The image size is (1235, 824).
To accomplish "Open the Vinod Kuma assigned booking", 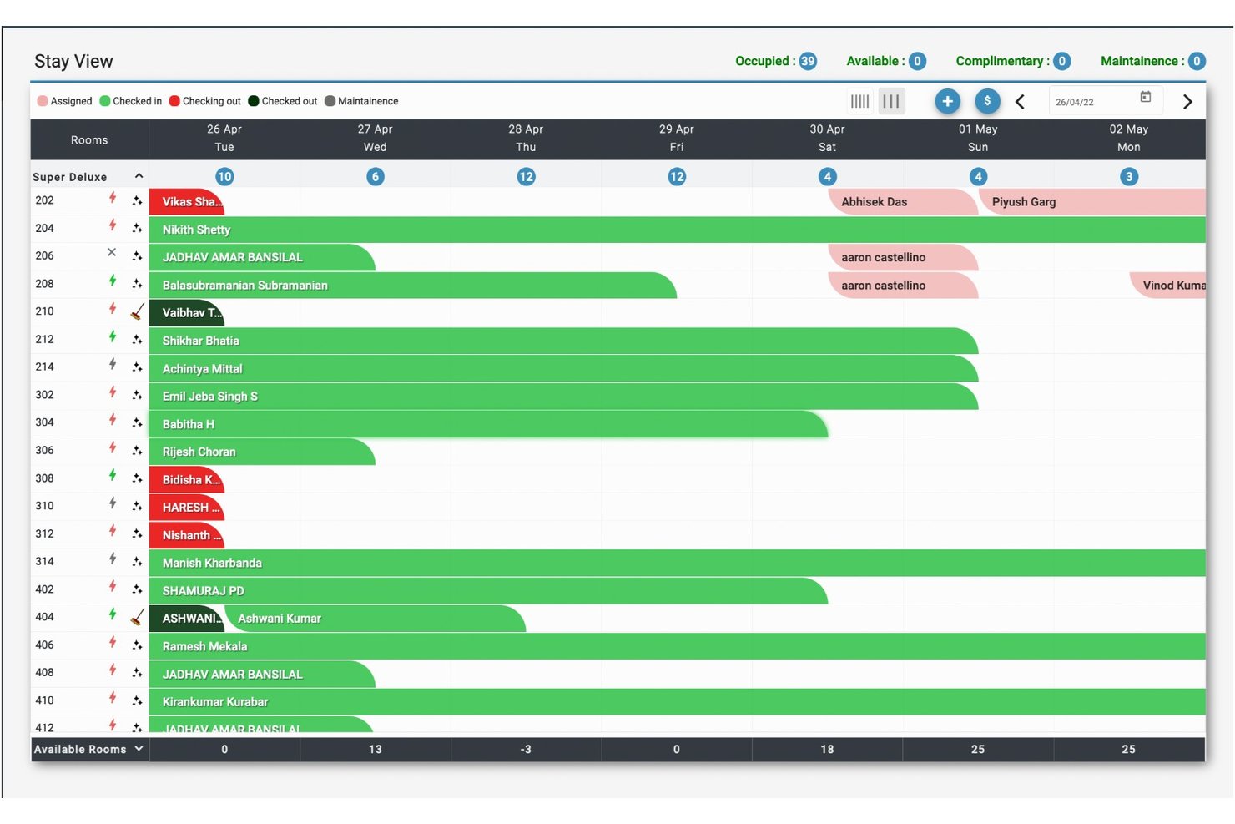I will [x=1168, y=286].
